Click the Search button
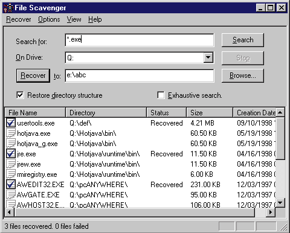 pyautogui.click(x=243, y=40)
